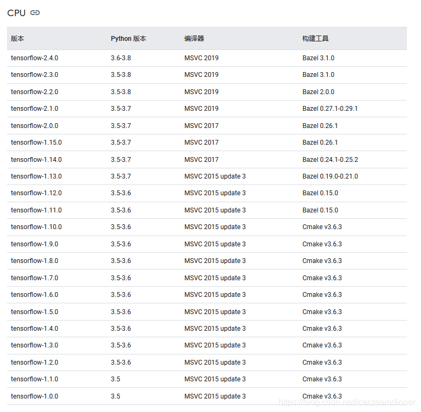Click the Python 版本 column header
Screen dimensions: 421x412
[128, 39]
